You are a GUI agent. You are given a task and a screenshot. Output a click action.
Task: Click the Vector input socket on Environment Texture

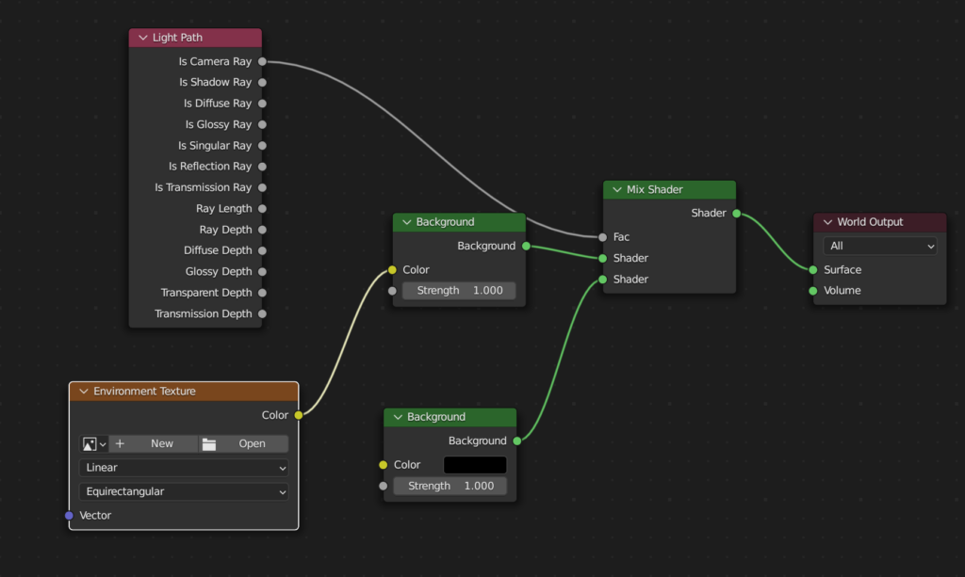point(68,515)
